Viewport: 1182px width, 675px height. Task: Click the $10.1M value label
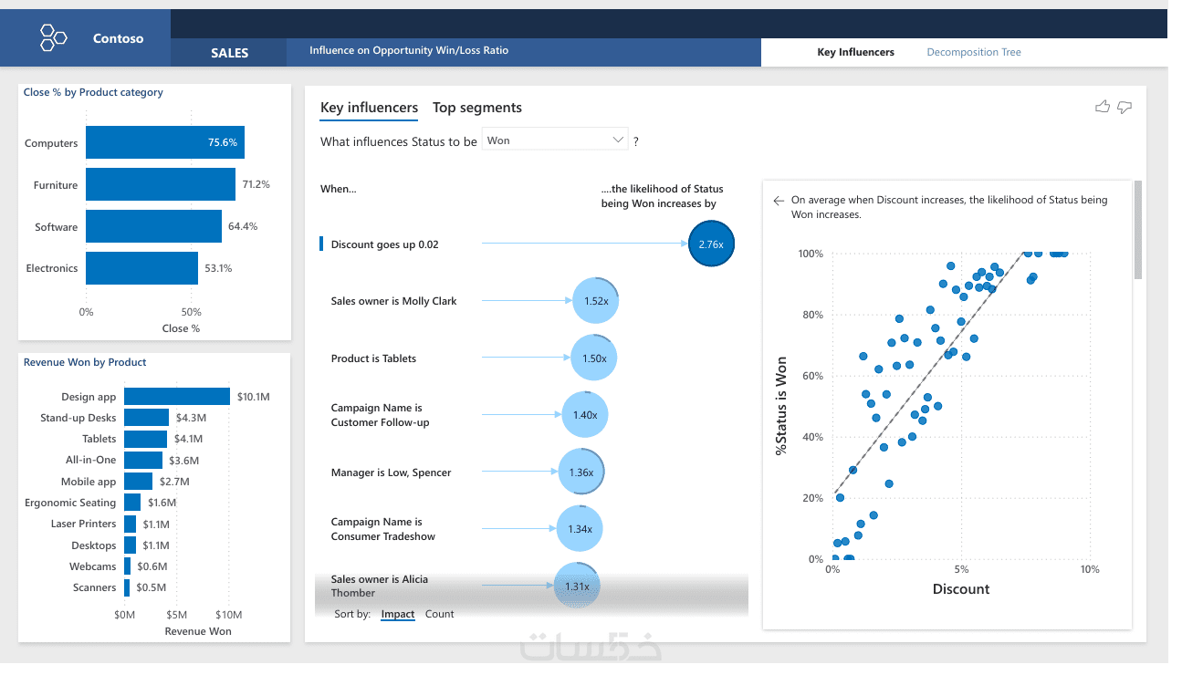[253, 397]
